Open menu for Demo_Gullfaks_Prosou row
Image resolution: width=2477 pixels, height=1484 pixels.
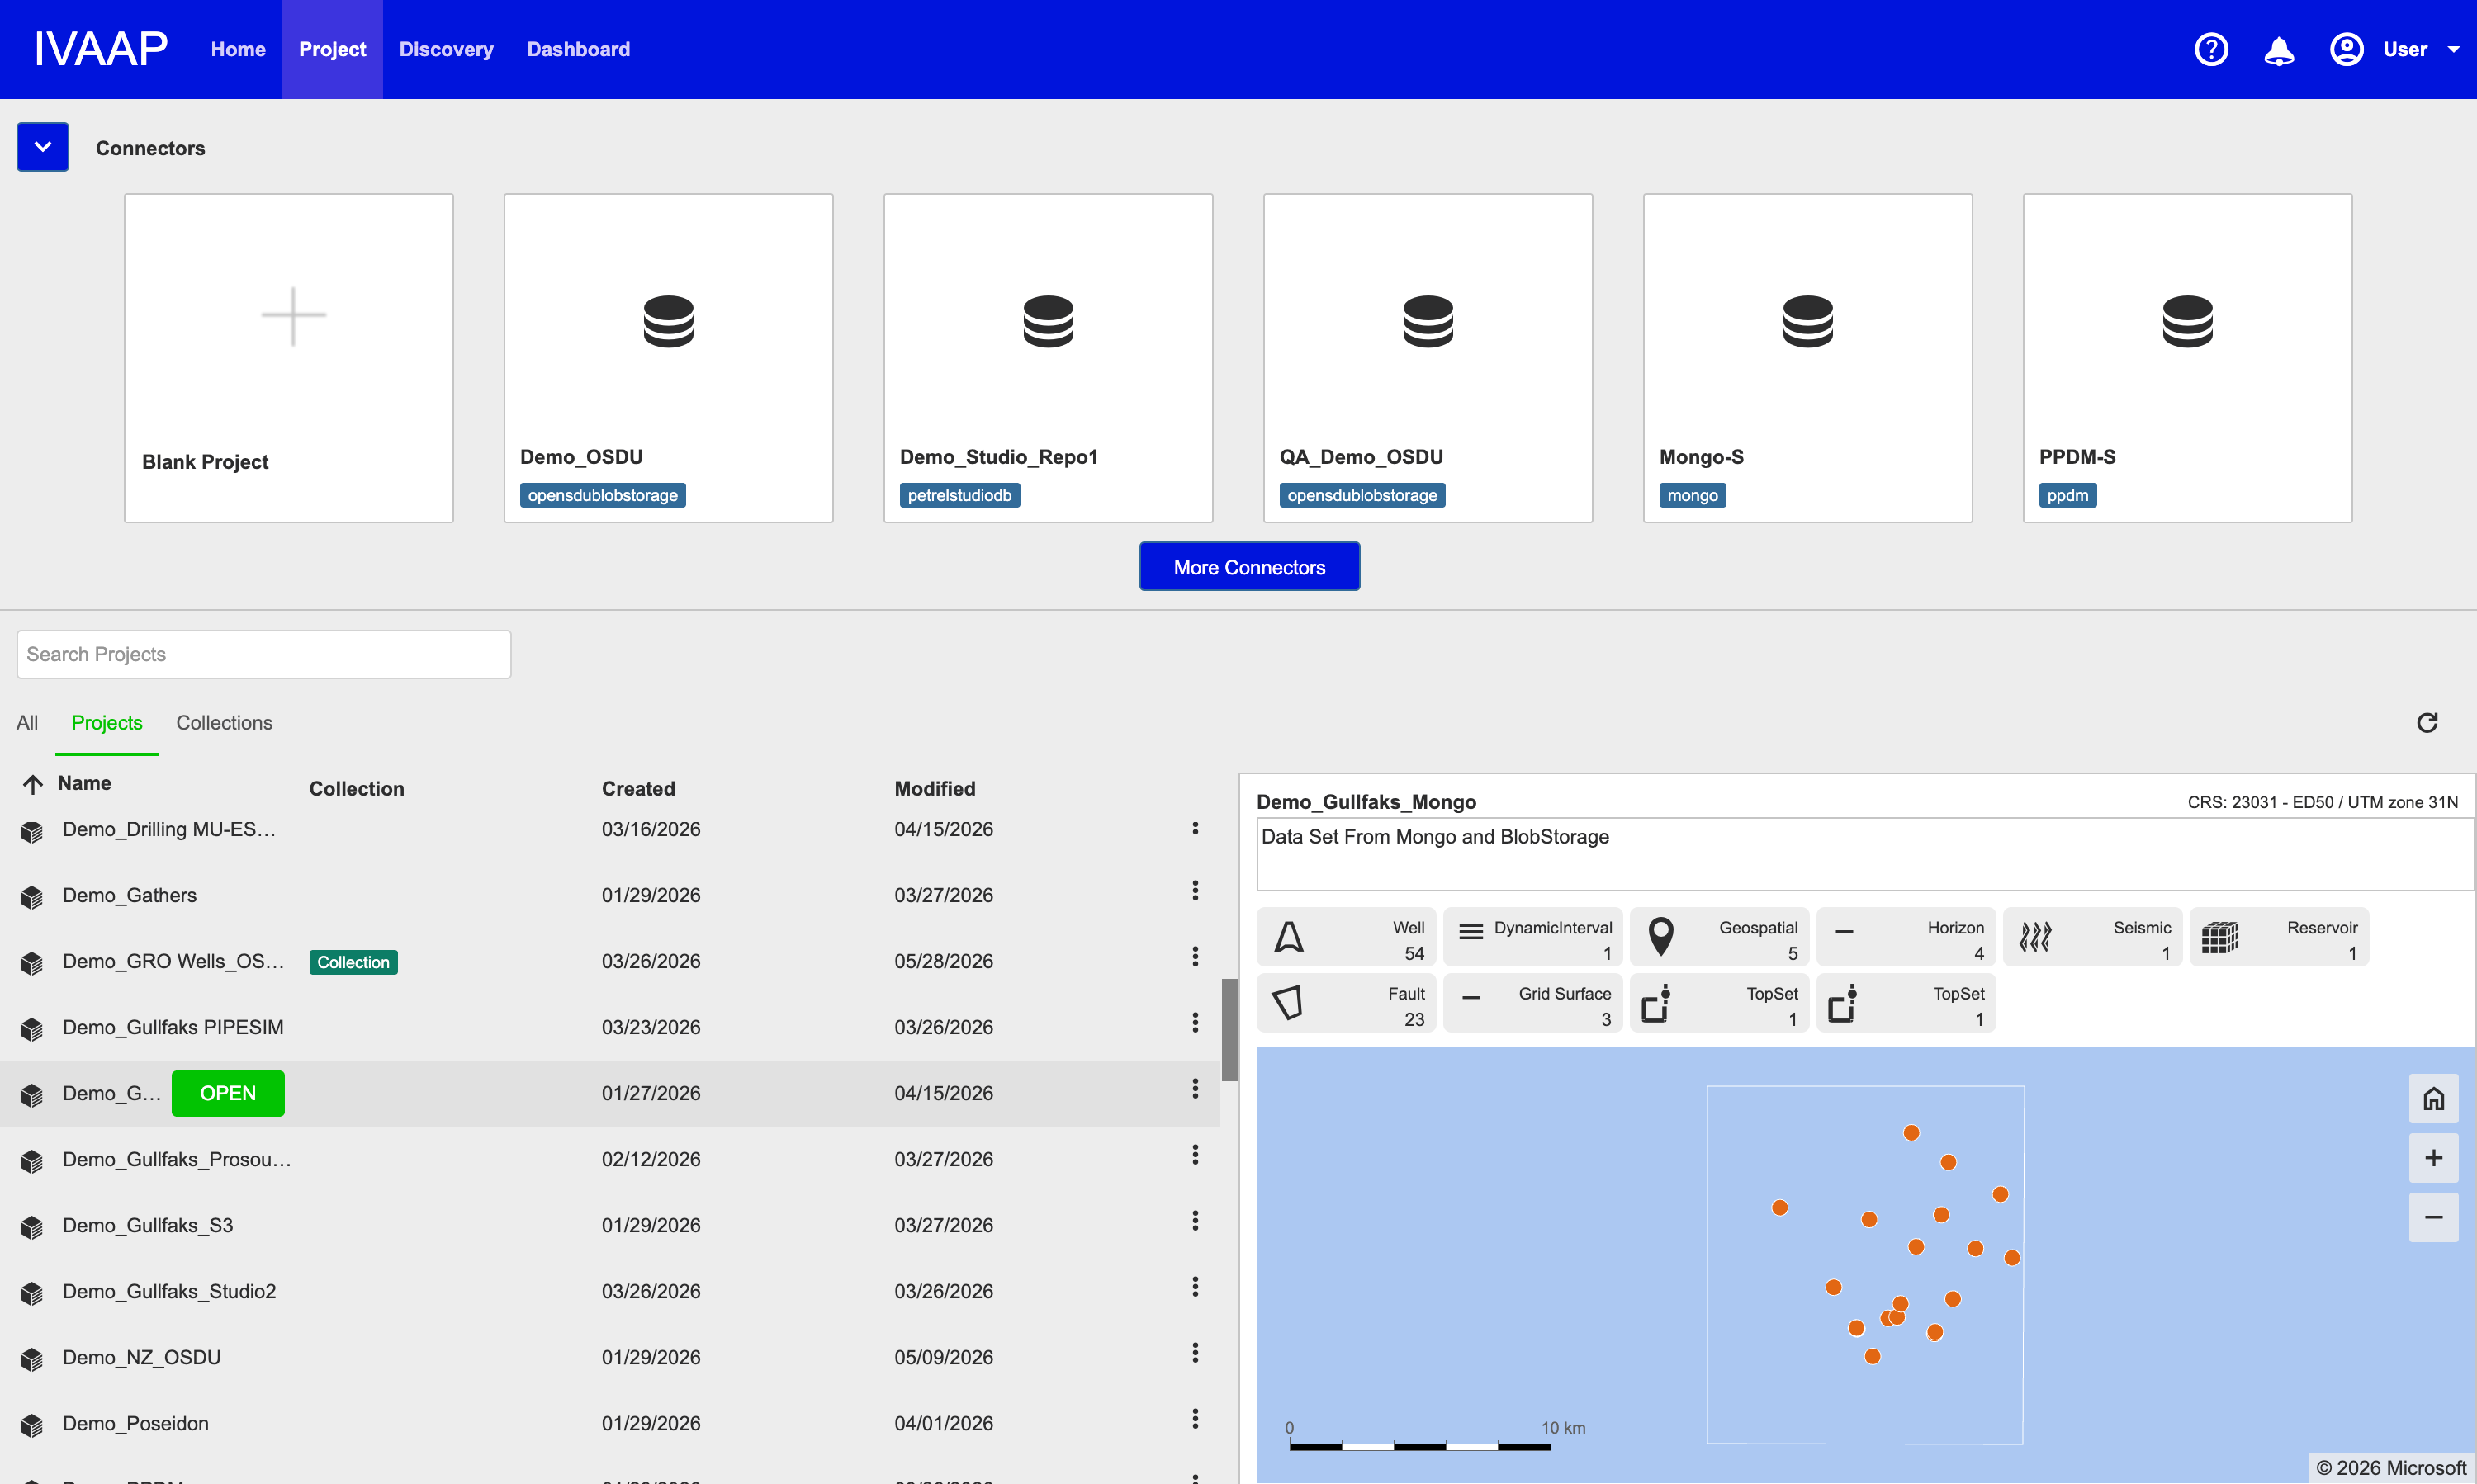coord(1195,1155)
